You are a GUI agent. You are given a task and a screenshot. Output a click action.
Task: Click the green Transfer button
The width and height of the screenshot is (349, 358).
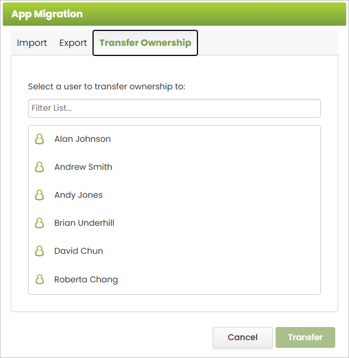tap(305, 337)
